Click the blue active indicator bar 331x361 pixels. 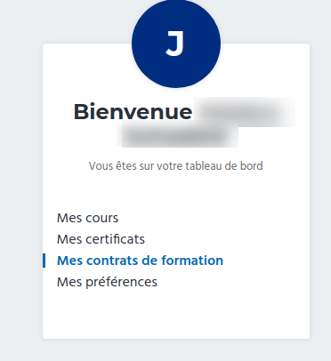(x=44, y=261)
